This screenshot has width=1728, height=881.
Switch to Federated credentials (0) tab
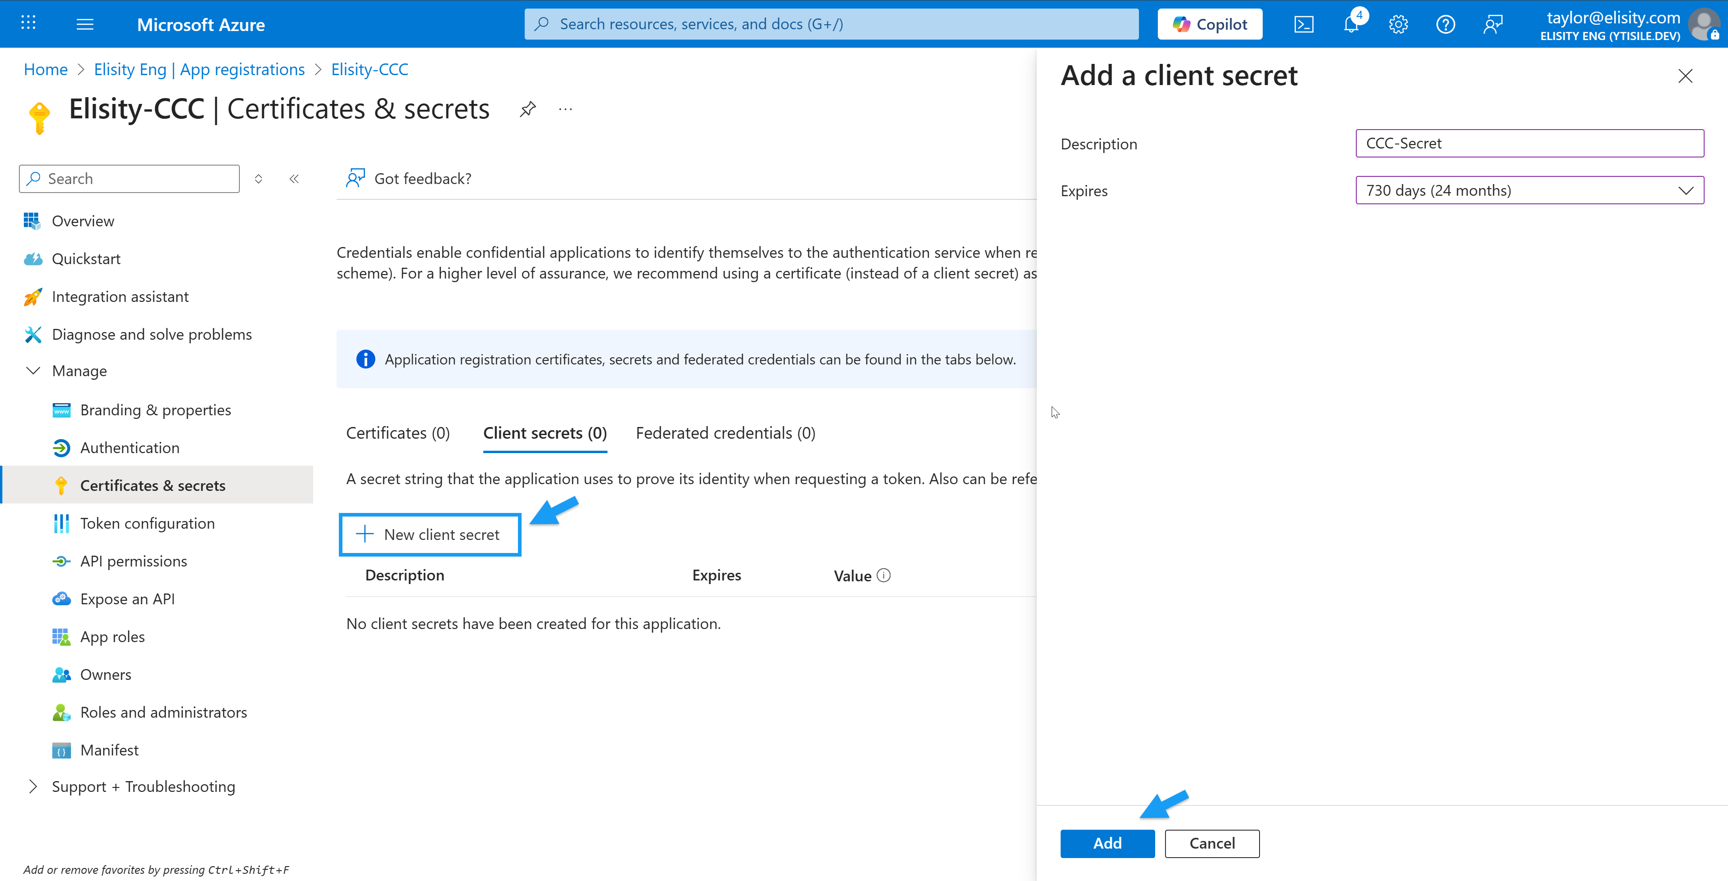tap(725, 433)
